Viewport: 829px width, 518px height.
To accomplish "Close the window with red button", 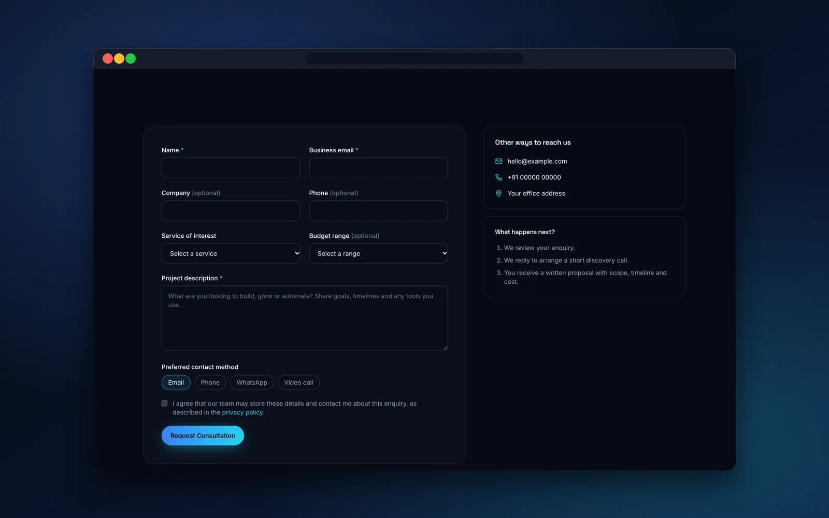I will click(x=108, y=59).
